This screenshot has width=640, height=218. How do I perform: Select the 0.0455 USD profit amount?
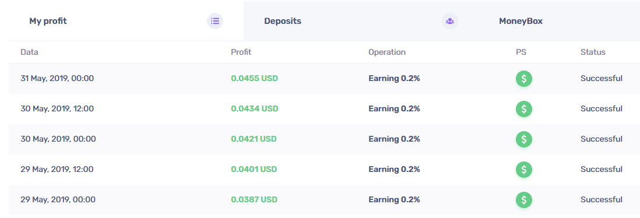254,78
